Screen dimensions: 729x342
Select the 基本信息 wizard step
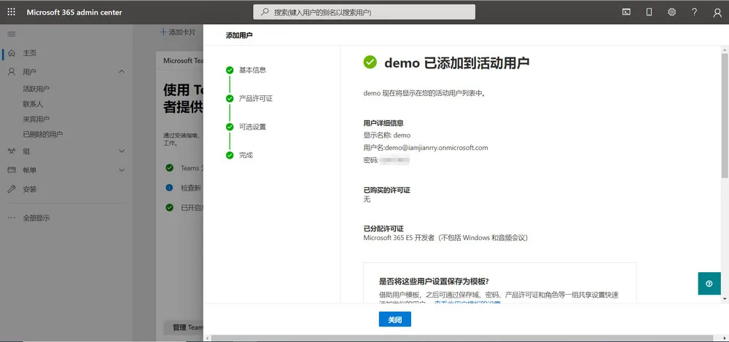pos(252,70)
